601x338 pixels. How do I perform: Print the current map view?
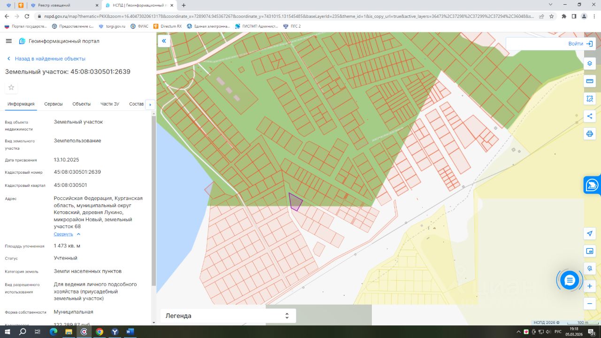[590, 134]
